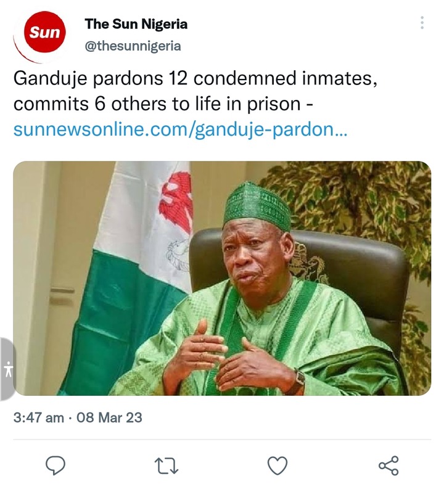Viewport: 444px width, 487px height.
Task: Click the green embroidered cap in the photo
Action: point(257,203)
